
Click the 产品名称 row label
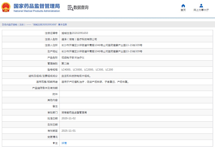point(52,58)
